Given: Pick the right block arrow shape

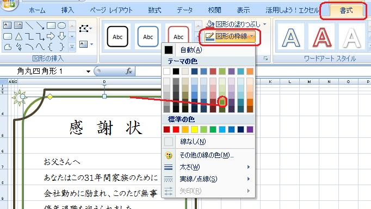Looking at the screenshot, I should (x=51, y=36).
